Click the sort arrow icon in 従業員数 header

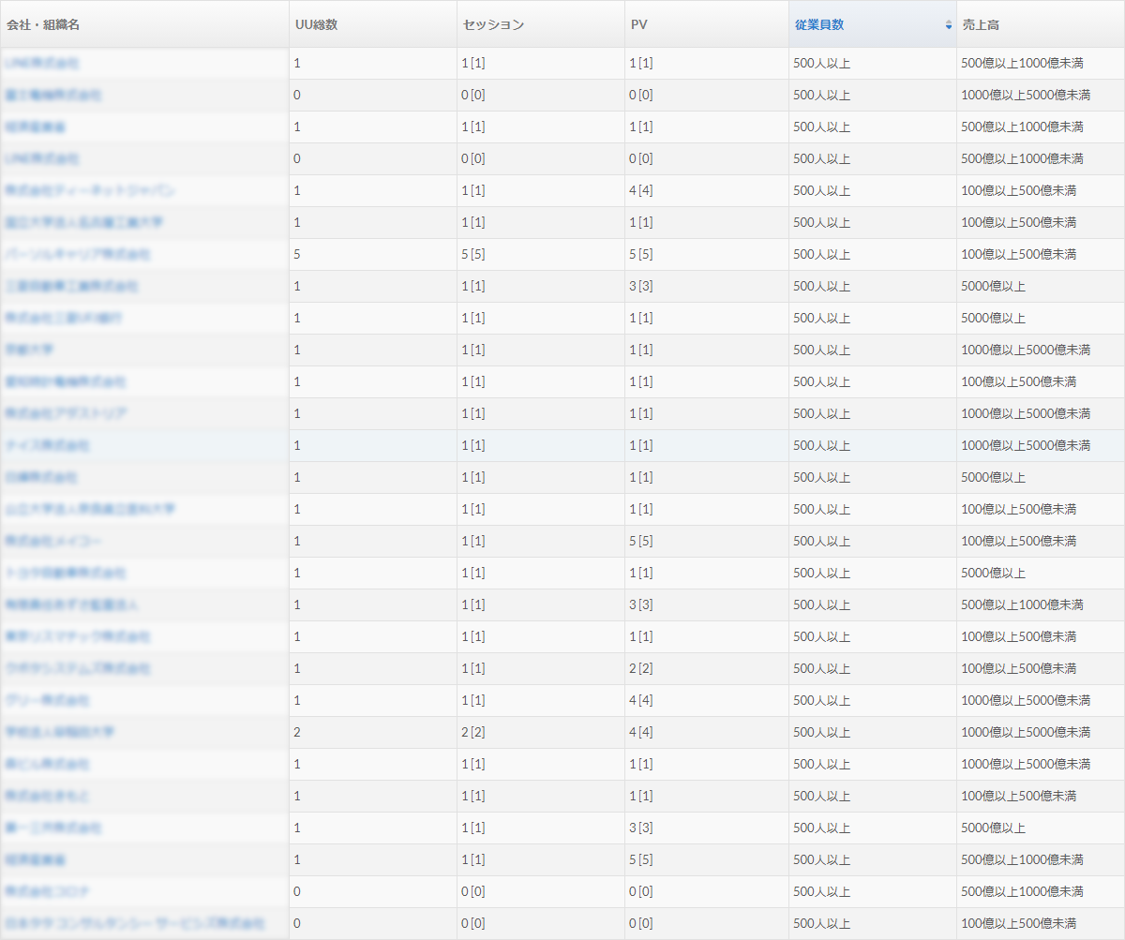(x=948, y=25)
